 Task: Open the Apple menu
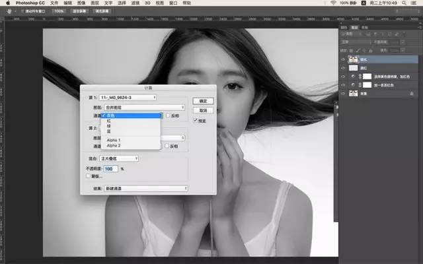point(7,3)
